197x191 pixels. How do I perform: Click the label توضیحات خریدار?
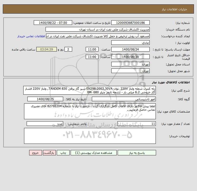[180, 136]
